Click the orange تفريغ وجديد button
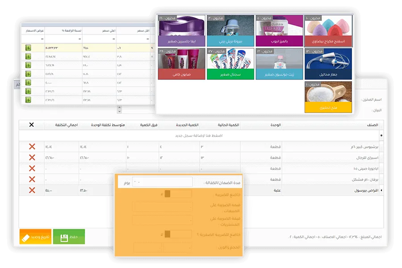Image resolution: width=402 pixels, height=268 pixels. click(35, 237)
